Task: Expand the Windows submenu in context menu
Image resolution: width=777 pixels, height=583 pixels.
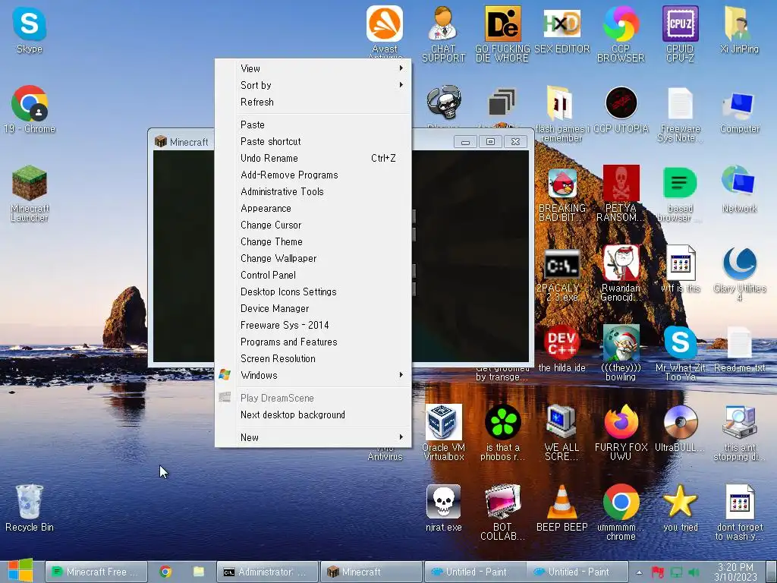Action: (313, 375)
